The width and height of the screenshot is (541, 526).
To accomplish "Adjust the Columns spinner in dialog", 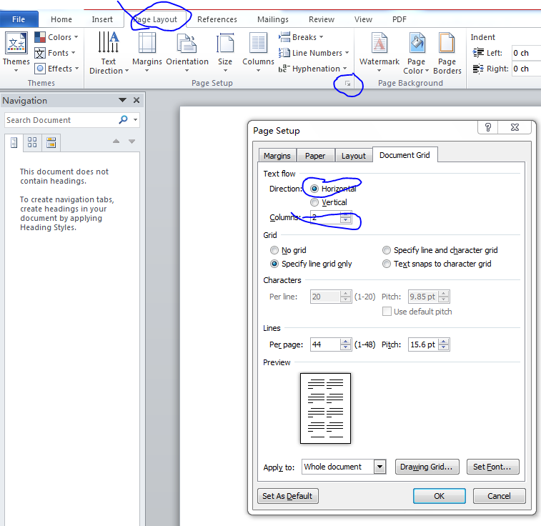I will click(x=345, y=217).
